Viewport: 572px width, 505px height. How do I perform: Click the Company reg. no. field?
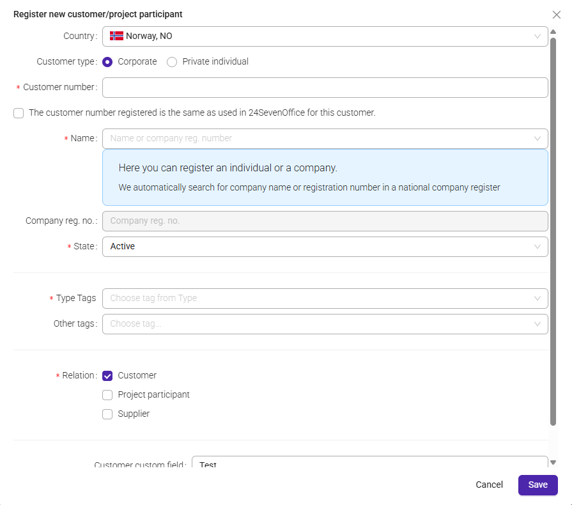tap(325, 221)
